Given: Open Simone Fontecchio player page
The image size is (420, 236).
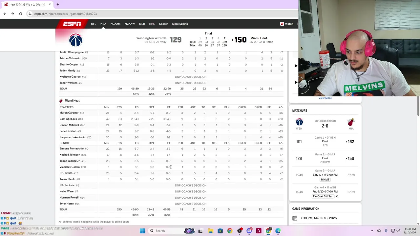Looking at the screenshot, I should 72,149.
